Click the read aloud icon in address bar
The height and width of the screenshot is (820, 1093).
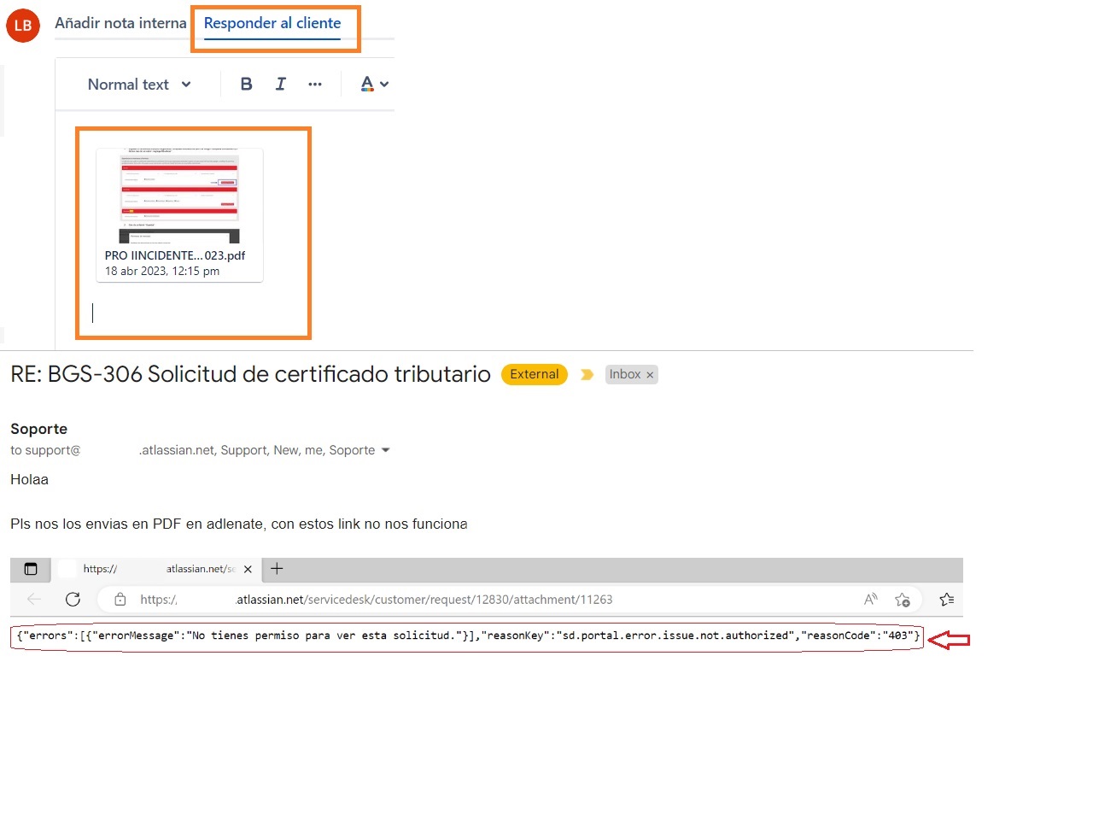(x=871, y=600)
